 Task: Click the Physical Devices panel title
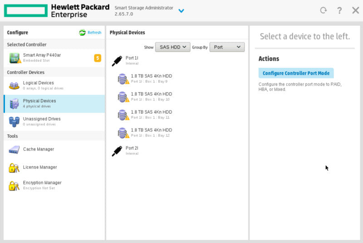(x=128, y=33)
